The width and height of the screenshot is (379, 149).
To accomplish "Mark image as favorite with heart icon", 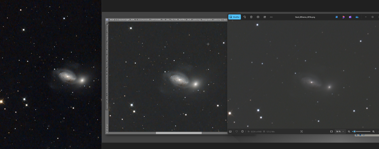I will [236, 132].
